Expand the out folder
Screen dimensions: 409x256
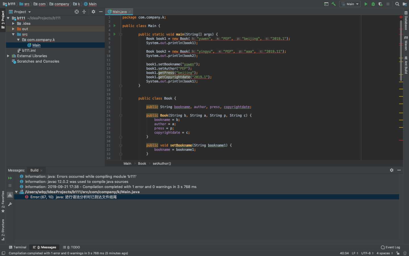click(x=13, y=29)
